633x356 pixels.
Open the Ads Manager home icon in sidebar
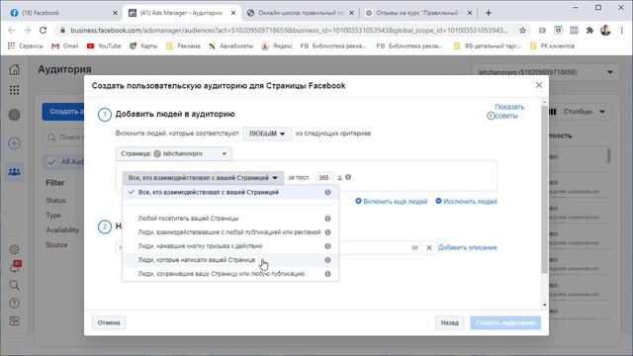pos(14,69)
